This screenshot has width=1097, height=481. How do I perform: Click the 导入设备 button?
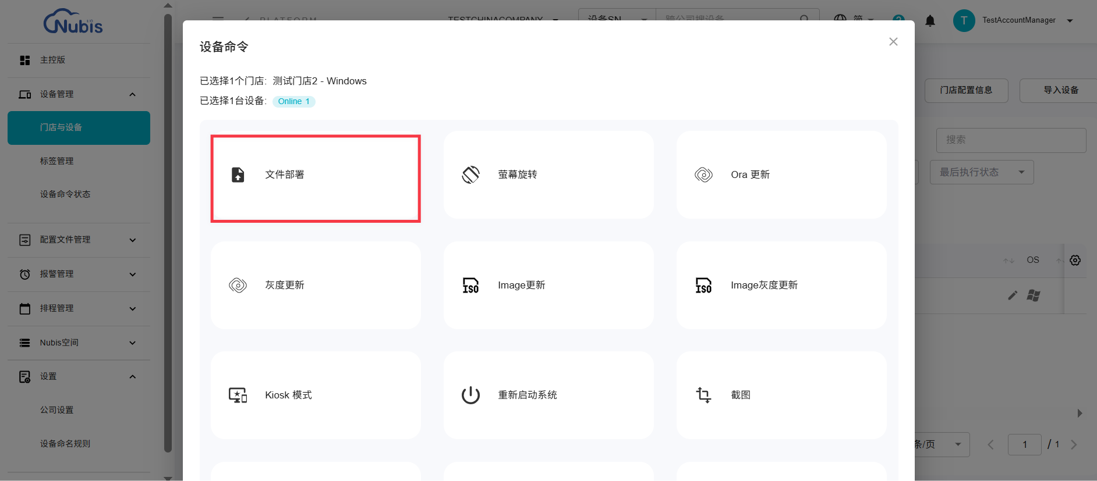point(1060,90)
